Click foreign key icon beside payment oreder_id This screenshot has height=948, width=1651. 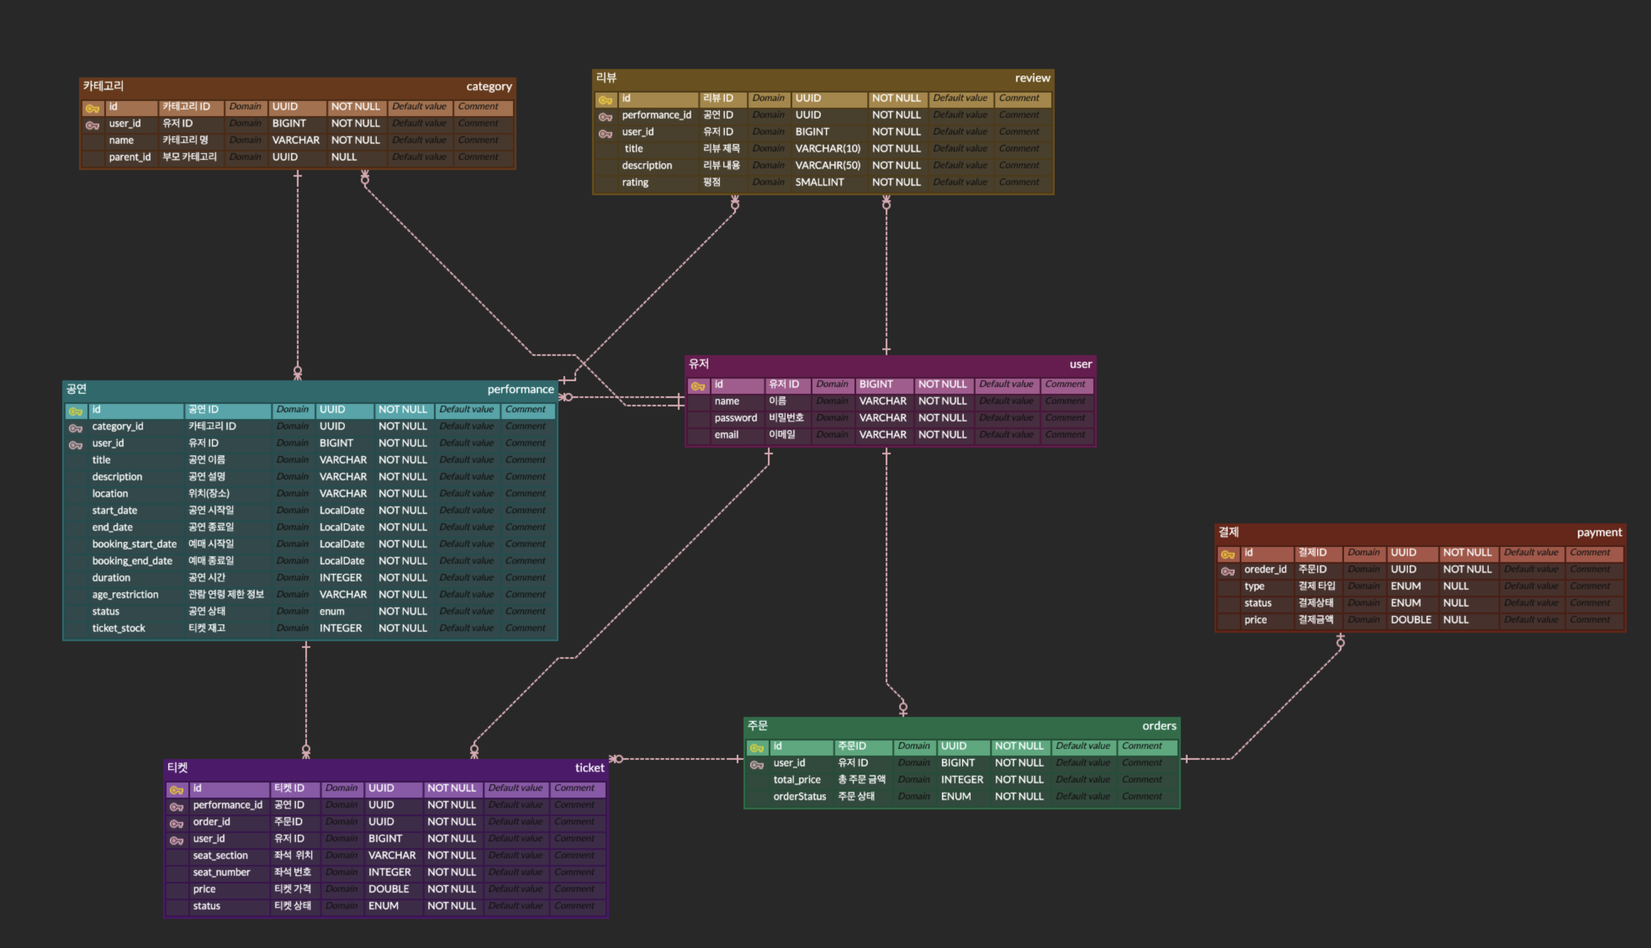(x=1228, y=571)
